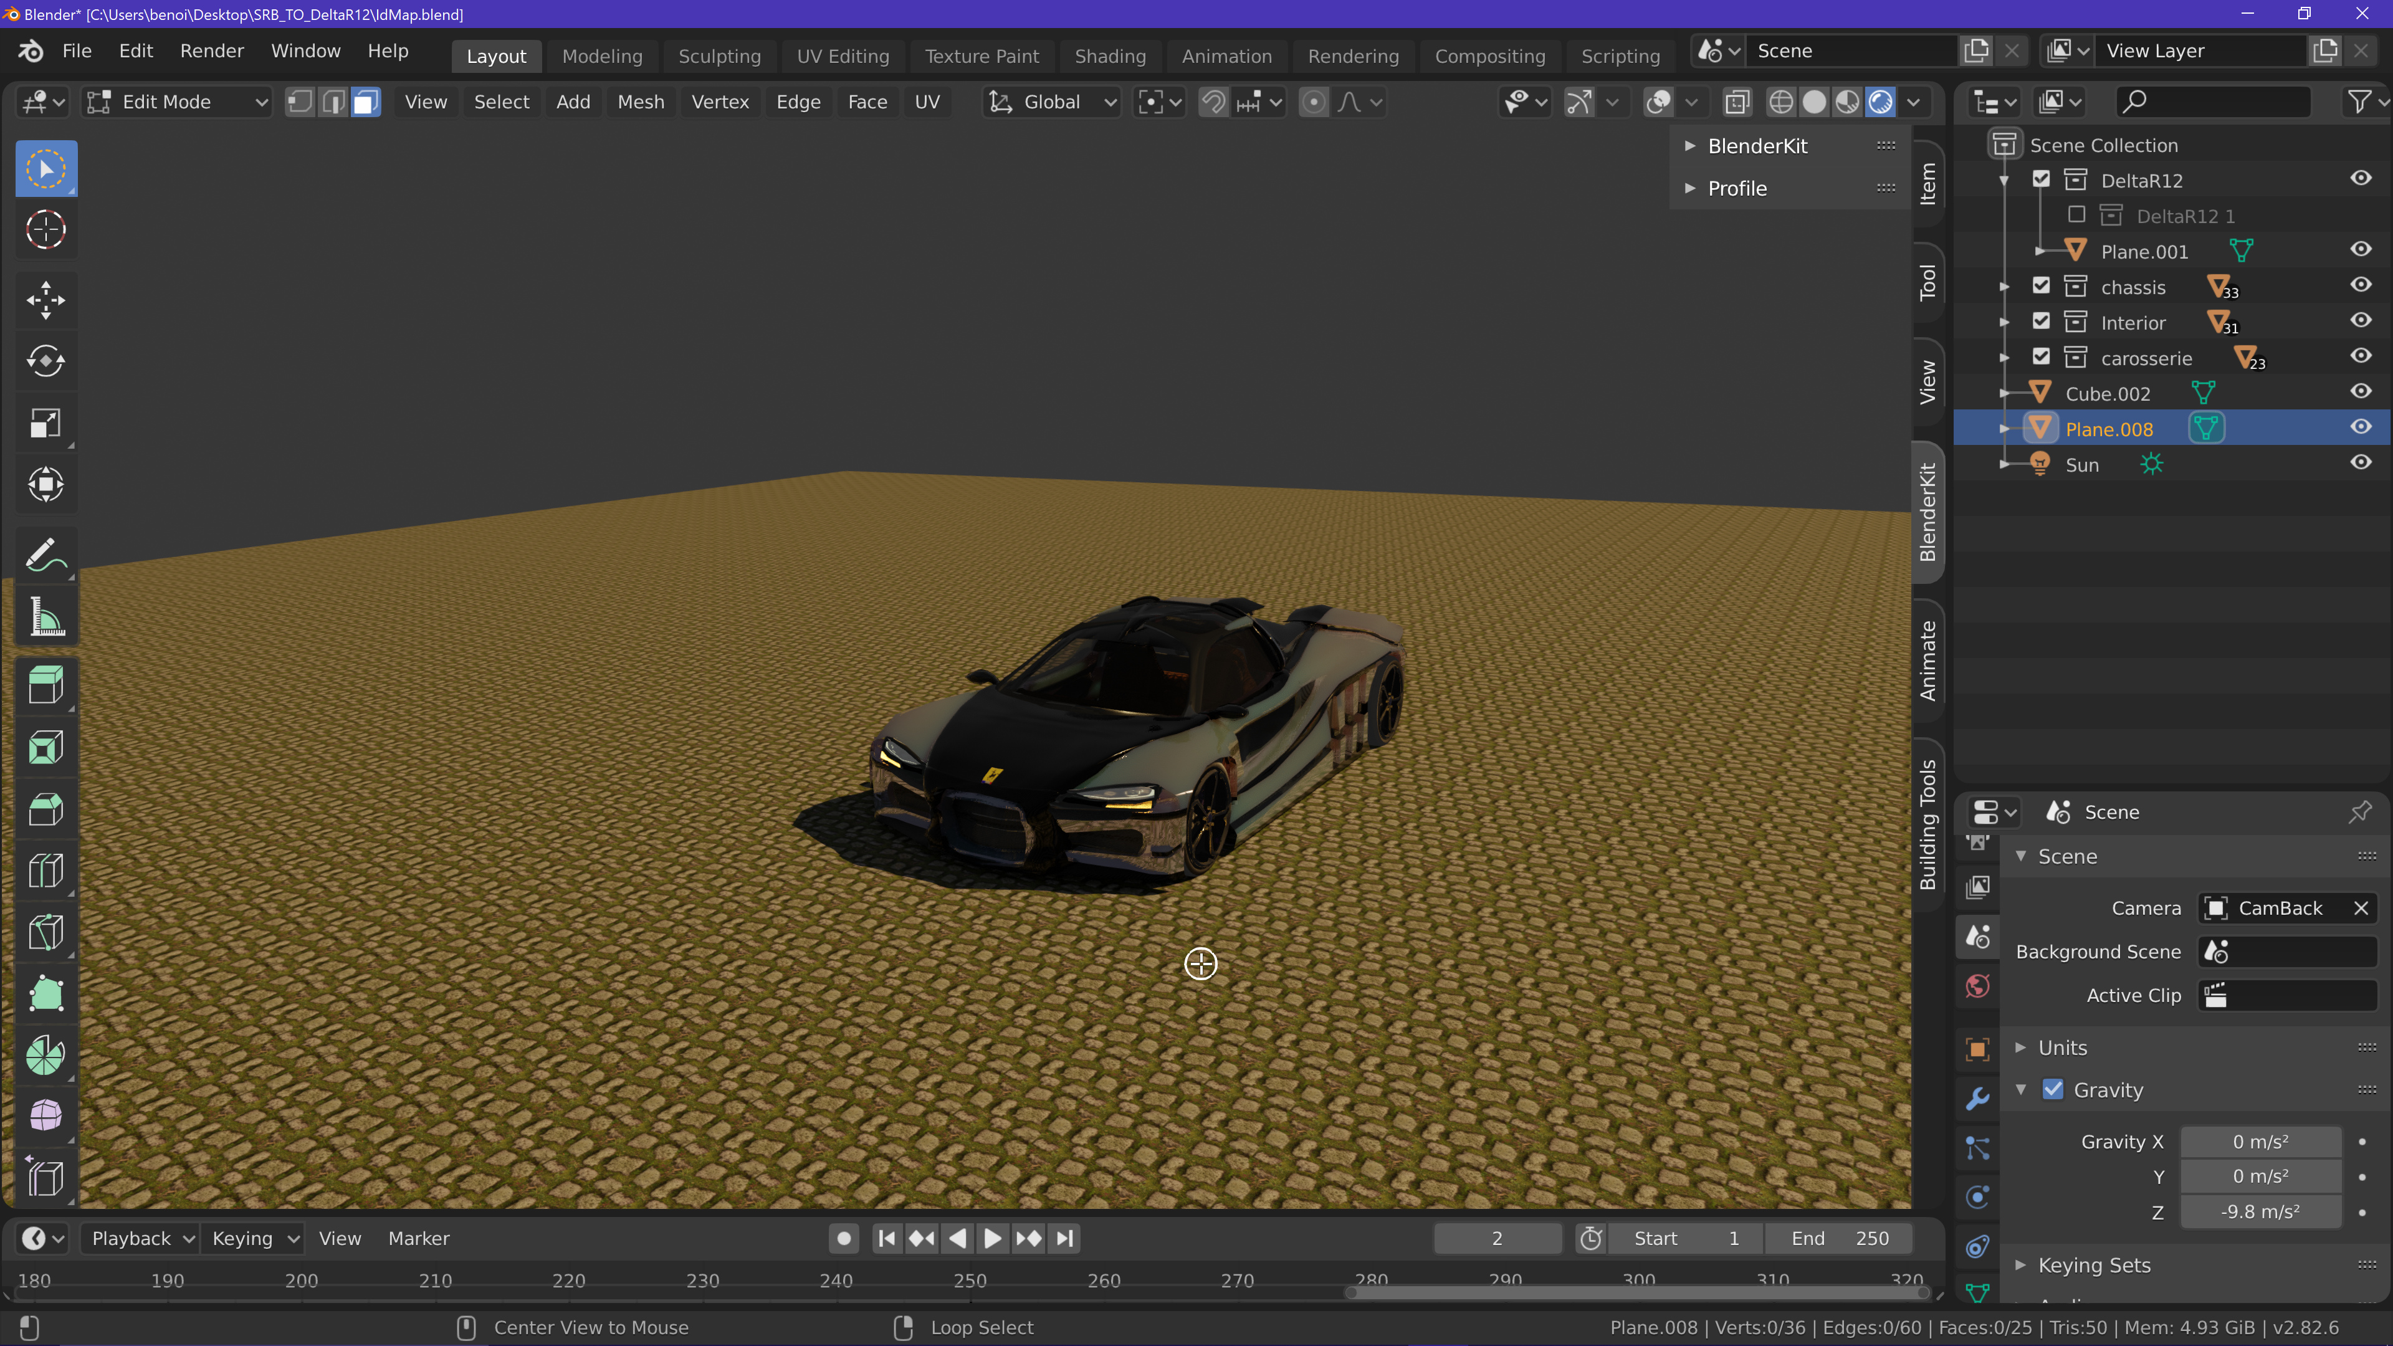The image size is (2393, 1346).
Task: Expand the Plane.008 tree item
Action: coord(2005,429)
